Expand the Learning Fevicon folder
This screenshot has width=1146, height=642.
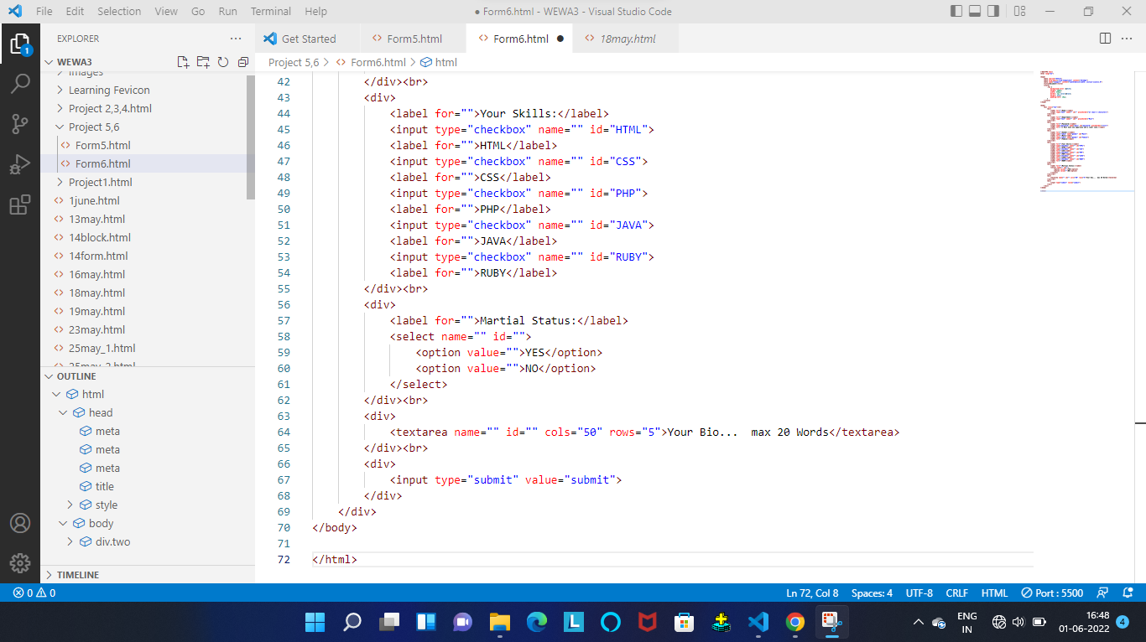(109, 90)
